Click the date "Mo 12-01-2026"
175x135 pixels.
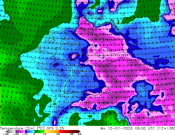116,128
